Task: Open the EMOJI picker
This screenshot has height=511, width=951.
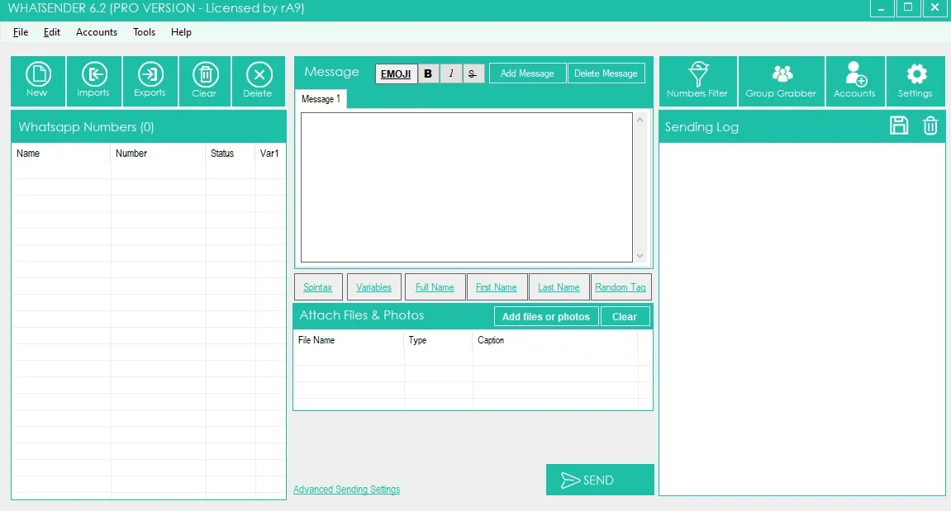Action: pos(396,73)
